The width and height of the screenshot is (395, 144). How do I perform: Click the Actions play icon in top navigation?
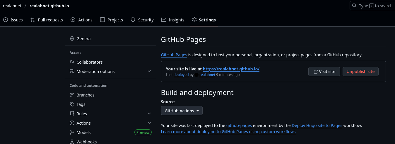coord(73,20)
